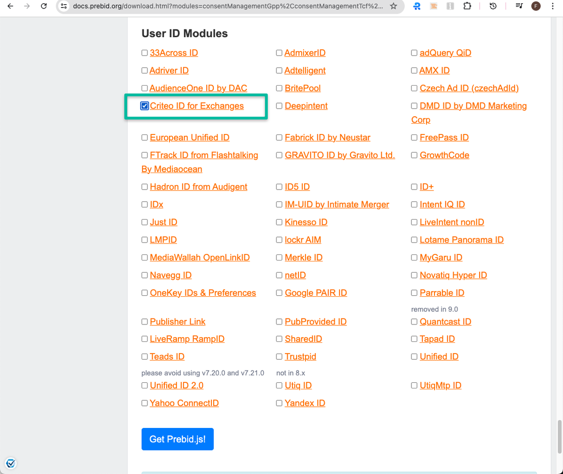The image size is (563, 474).
Task: Open the Tapad ID link
Action: click(x=437, y=339)
